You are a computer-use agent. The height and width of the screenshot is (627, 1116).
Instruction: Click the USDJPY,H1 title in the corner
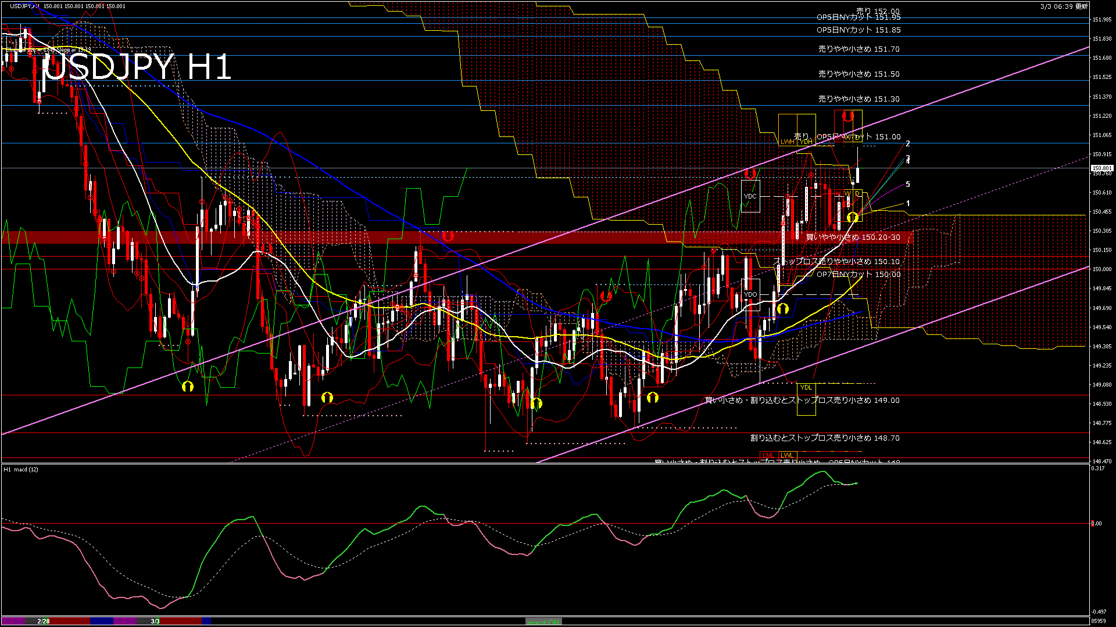25,6
